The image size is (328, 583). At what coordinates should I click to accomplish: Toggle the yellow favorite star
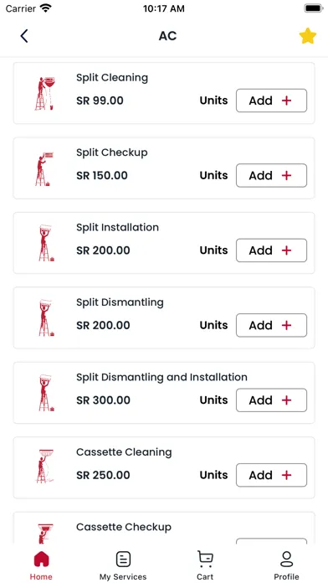(308, 36)
